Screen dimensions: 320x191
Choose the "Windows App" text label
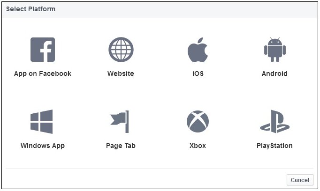tap(43, 146)
